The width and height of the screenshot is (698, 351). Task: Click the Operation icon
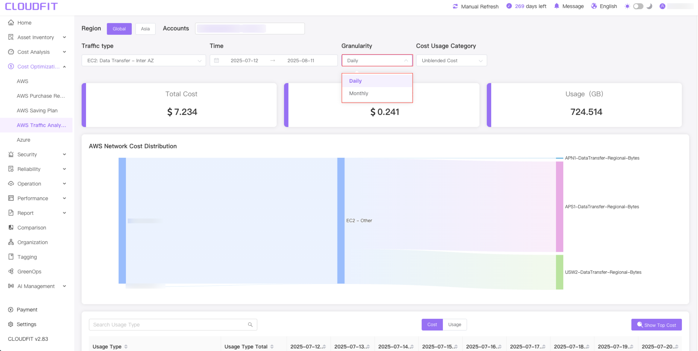click(11, 183)
